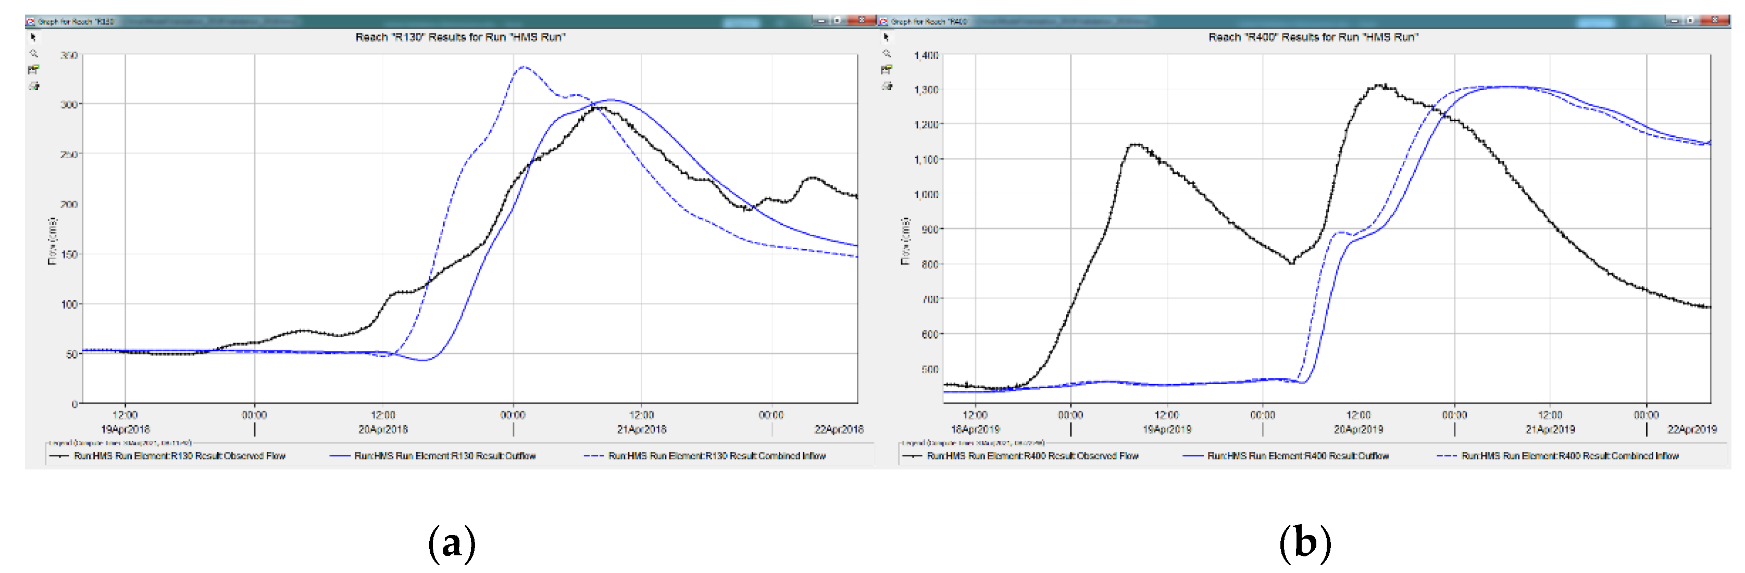Click the HMS app icon in R130 title bar
The width and height of the screenshot is (1745, 573).
coord(31,22)
